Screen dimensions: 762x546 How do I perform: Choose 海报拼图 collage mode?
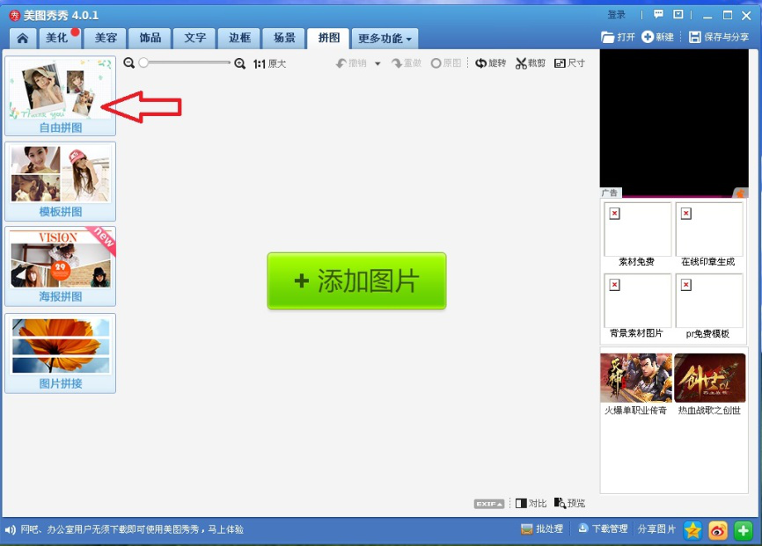point(60,266)
